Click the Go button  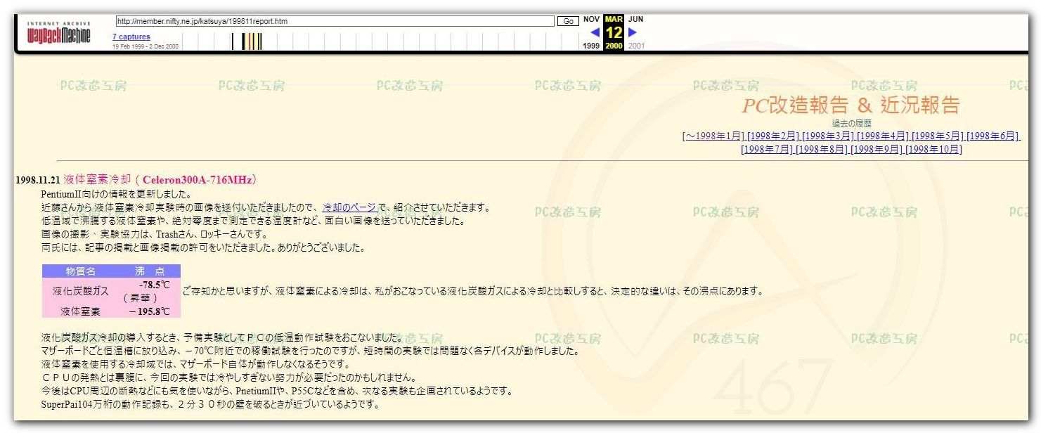pos(567,22)
